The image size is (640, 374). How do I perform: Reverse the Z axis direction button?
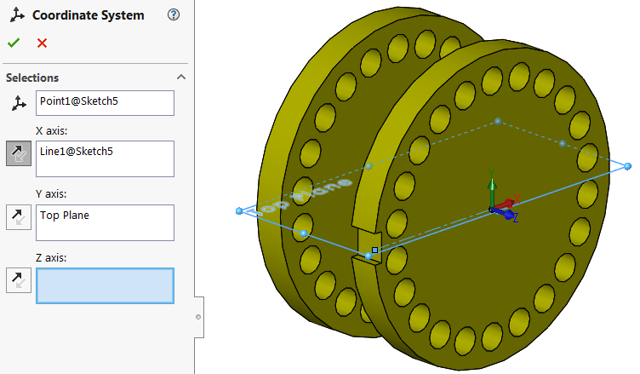click(x=19, y=280)
